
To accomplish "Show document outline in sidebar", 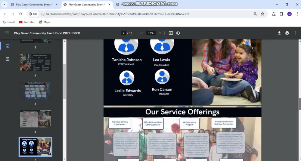I will [8, 59].
